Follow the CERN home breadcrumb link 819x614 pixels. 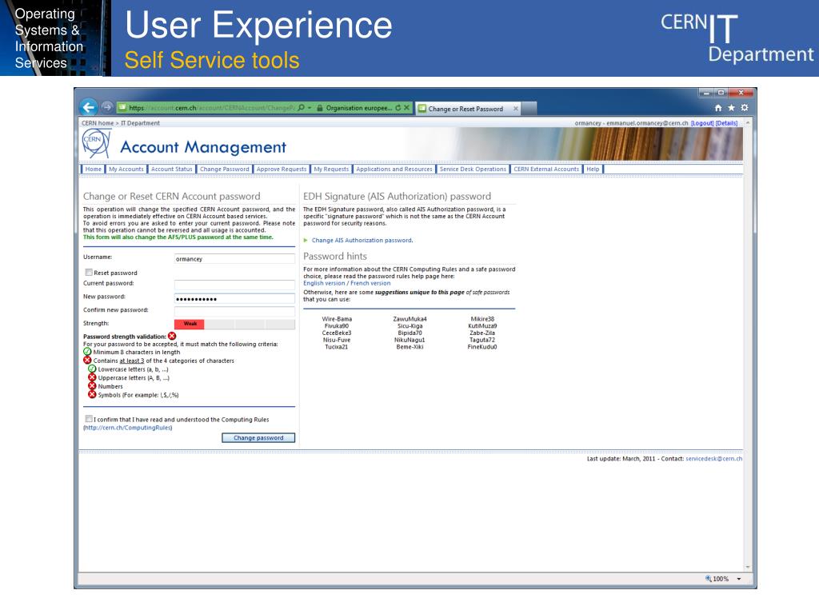click(98, 123)
